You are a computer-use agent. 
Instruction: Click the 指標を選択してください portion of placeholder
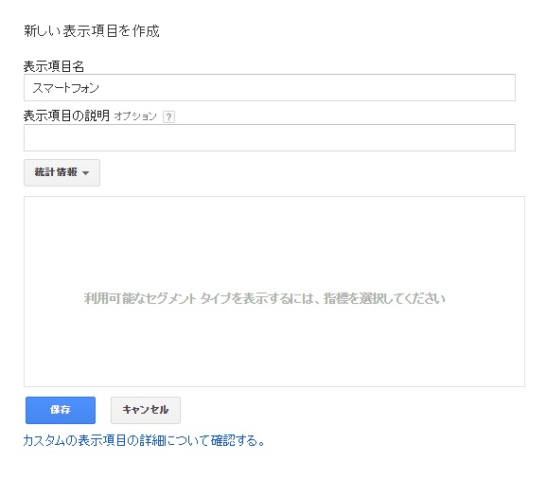pos(384,298)
